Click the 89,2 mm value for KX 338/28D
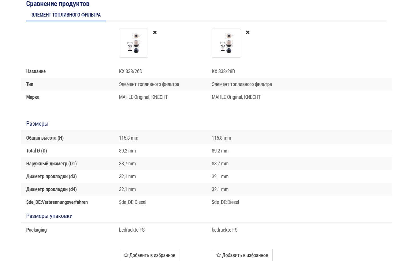406x261 pixels. [220, 151]
